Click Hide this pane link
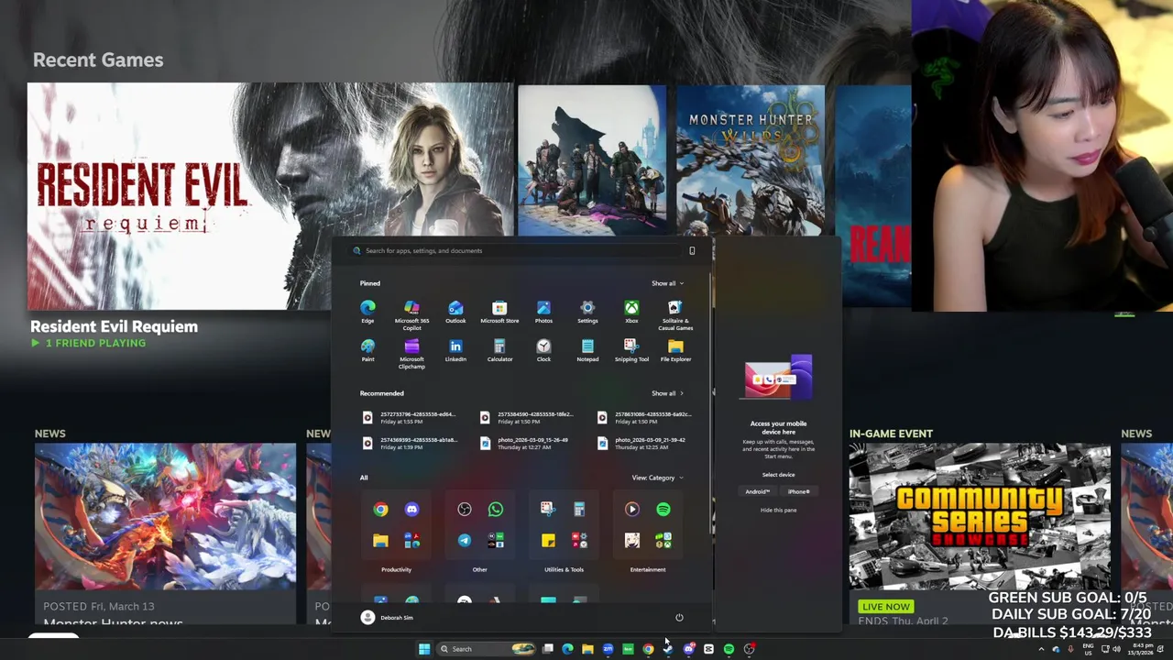Image resolution: width=1173 pixels, height=660 pixels. point(778,510)
